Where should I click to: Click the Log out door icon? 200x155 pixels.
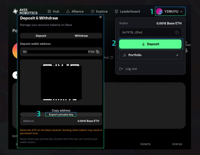[121, 69]
